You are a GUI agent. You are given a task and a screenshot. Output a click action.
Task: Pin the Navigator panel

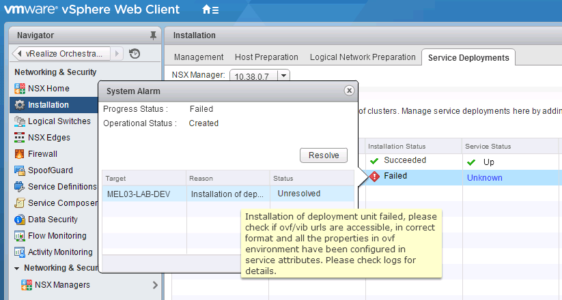pyautogui.click(x=153, y=35)
